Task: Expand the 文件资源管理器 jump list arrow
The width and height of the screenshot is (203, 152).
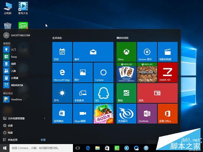Action: coord(44,118)
